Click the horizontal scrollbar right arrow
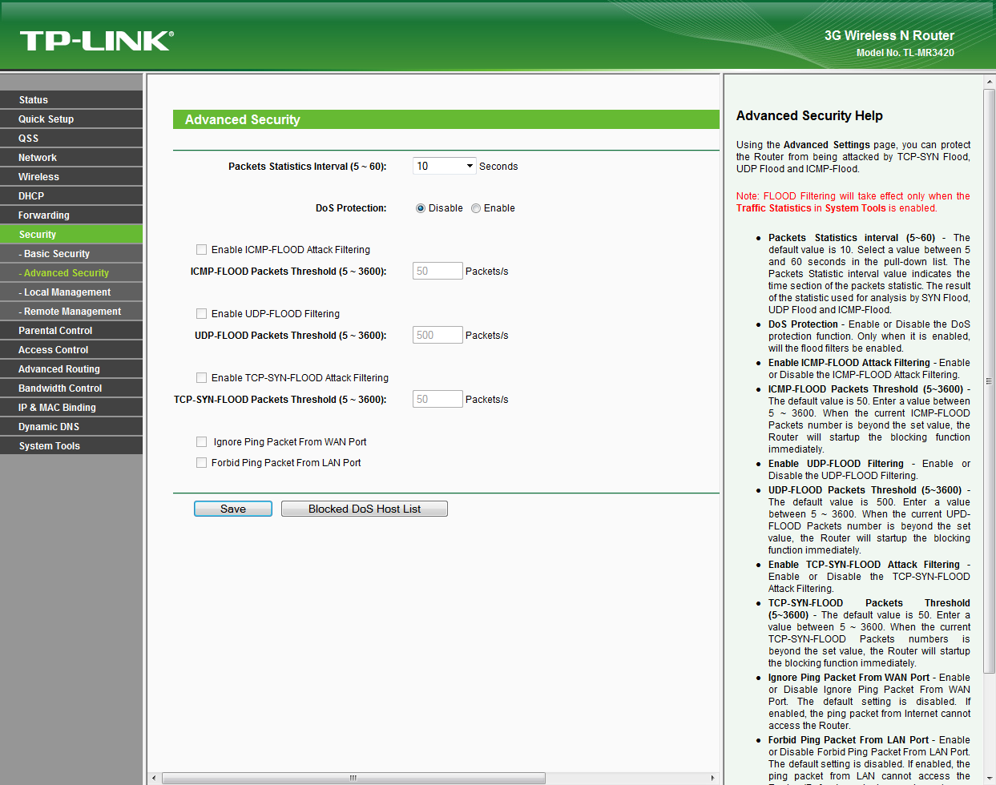996x785 pixels. (x=712, y=778)
